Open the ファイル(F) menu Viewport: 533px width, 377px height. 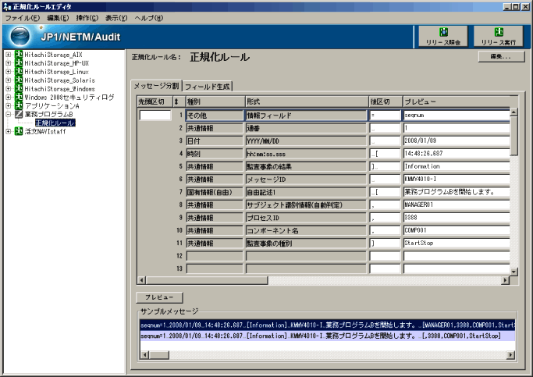click(x=22, y=17)
